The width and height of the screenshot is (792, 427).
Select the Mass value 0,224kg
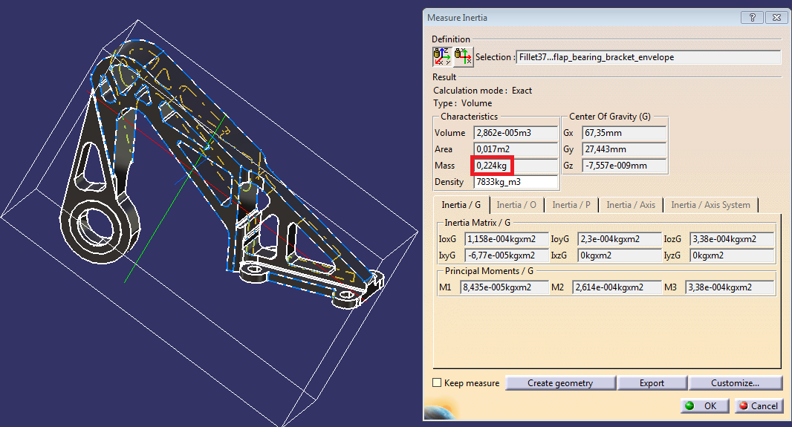(516, 166)
